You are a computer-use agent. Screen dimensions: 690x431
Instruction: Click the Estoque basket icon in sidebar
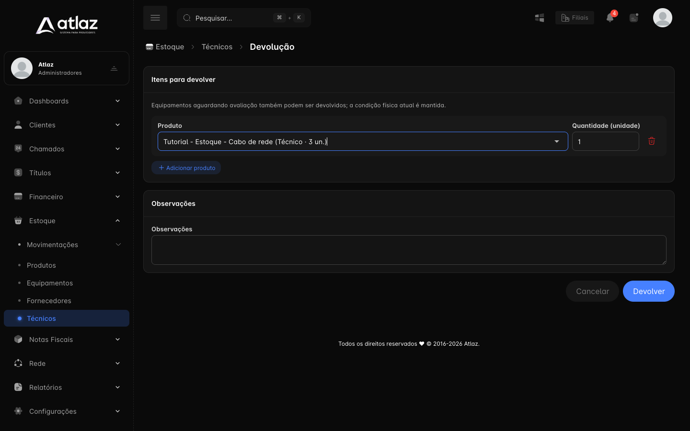click(x=18, y=220)
